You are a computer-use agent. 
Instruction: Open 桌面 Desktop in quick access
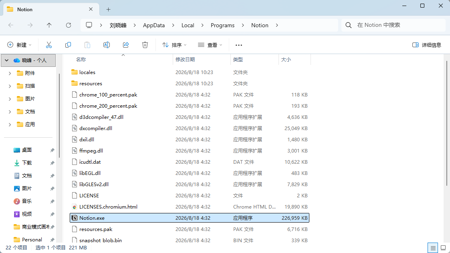click(27, 150)
